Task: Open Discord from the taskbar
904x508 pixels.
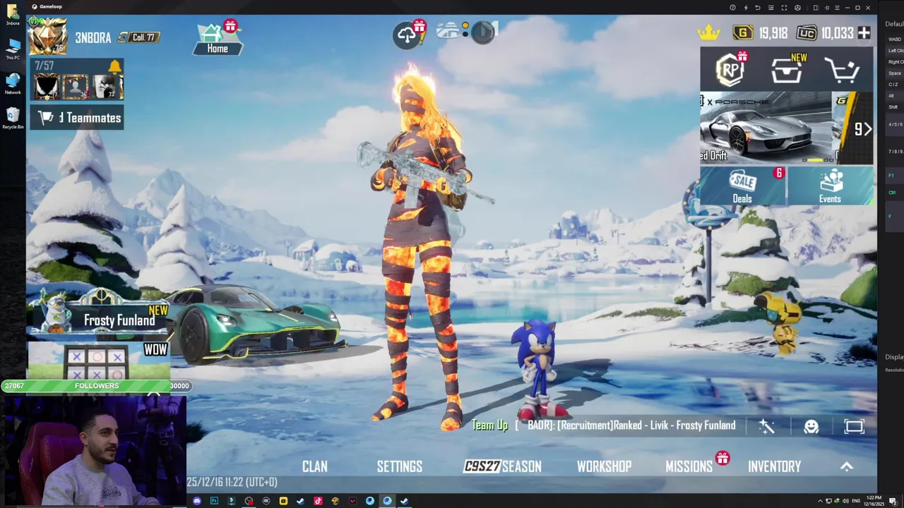Action: [x=197, y=501]
